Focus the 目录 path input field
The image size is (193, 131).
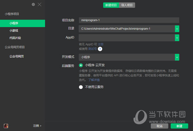127,29
